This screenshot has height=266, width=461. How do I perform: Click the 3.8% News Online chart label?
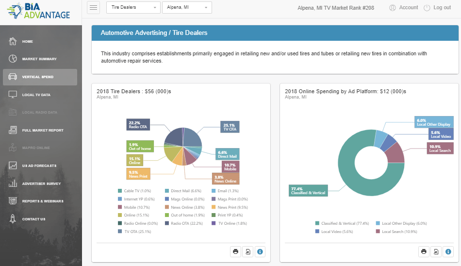(x=226, y=179)
